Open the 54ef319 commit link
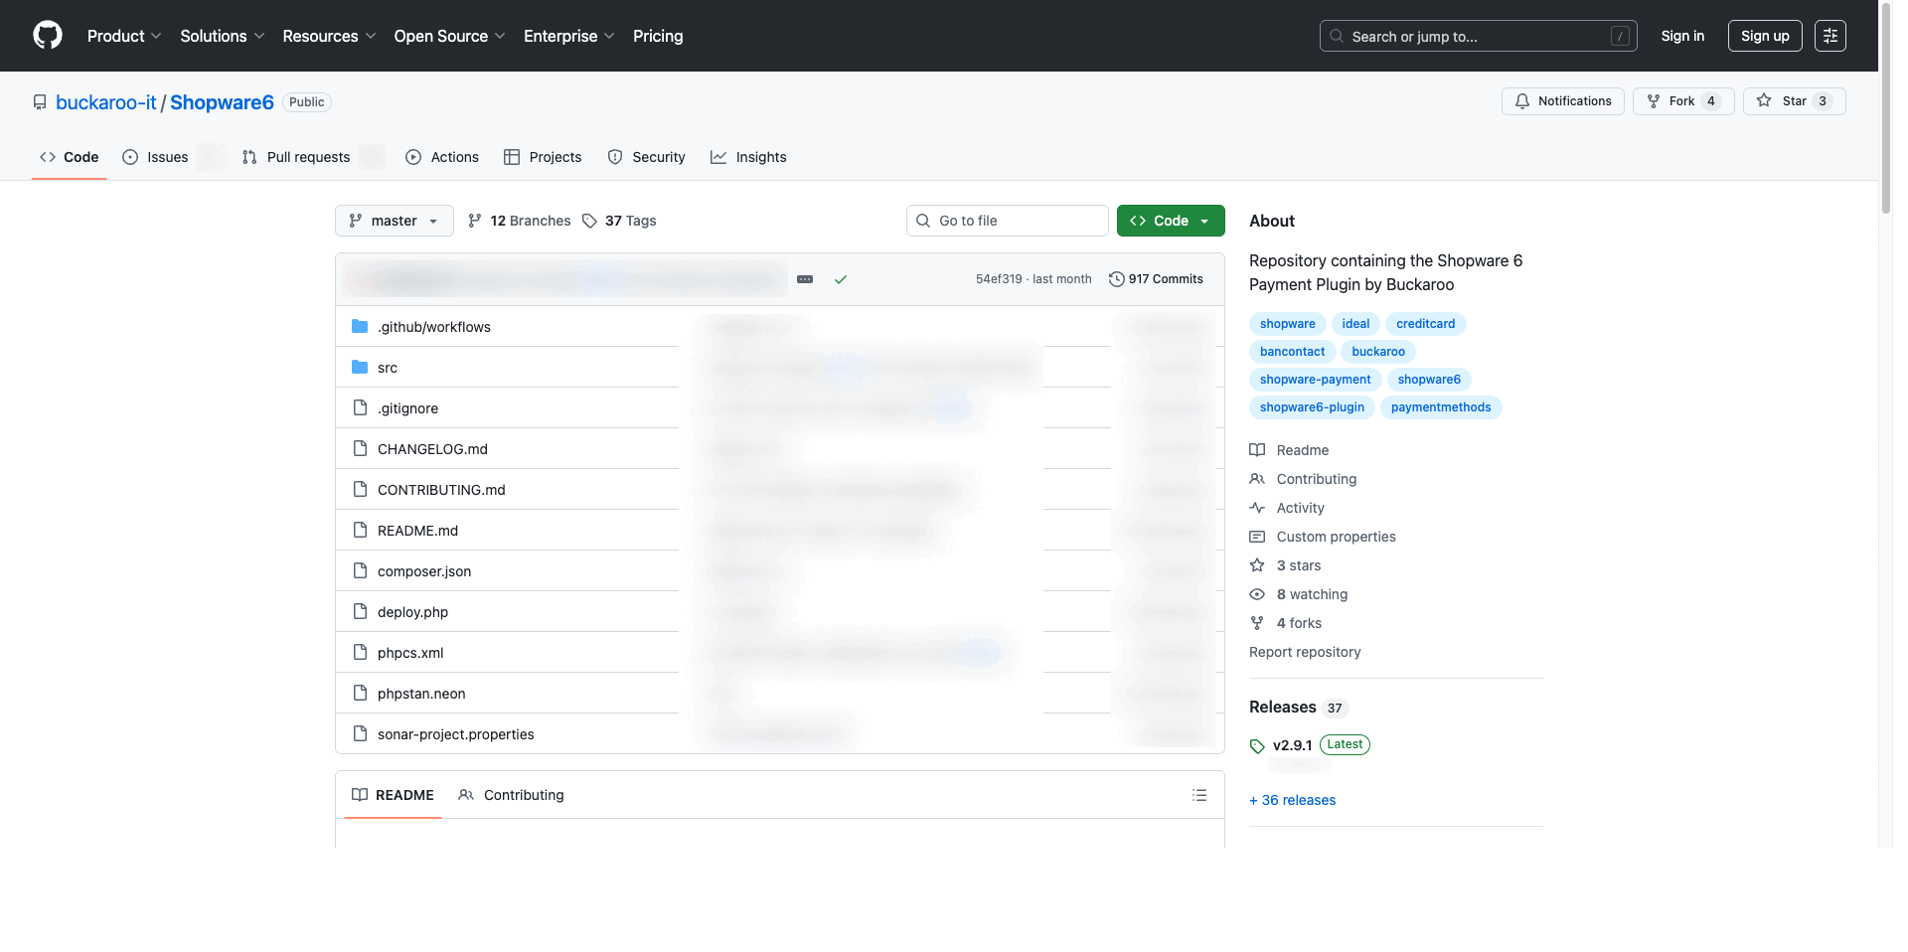The image size is (1908, 952). 999,279
